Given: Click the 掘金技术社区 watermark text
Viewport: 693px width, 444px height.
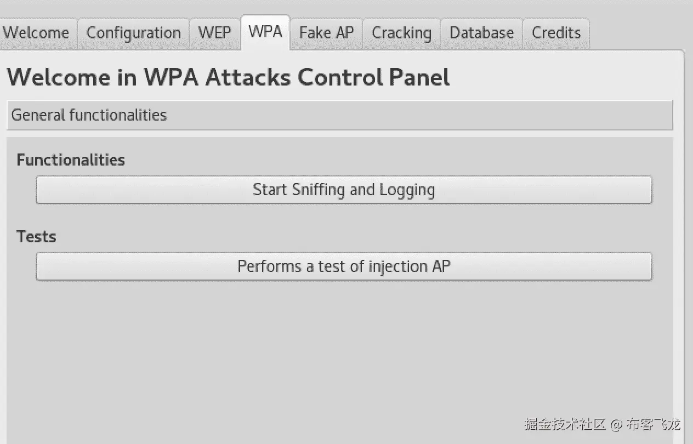Looking at the screenshot, I should click(x=565, y=424).
